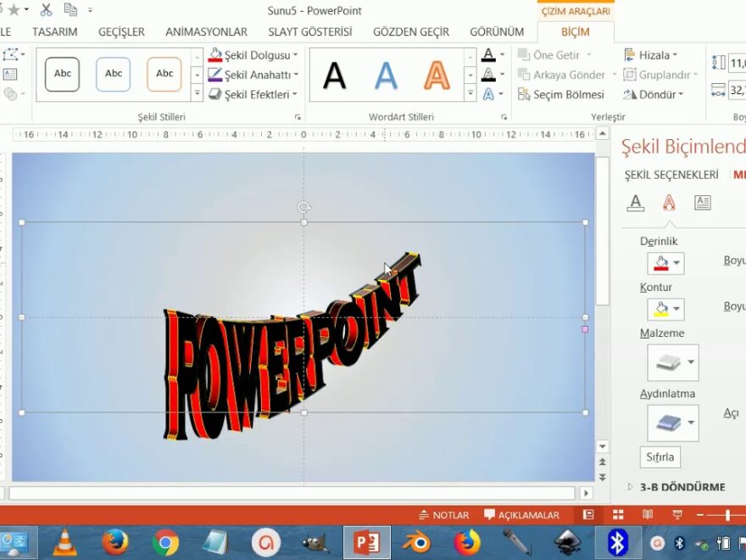Open the Kontur contour color picker
746x560 pixels.
tap(665, 310)
